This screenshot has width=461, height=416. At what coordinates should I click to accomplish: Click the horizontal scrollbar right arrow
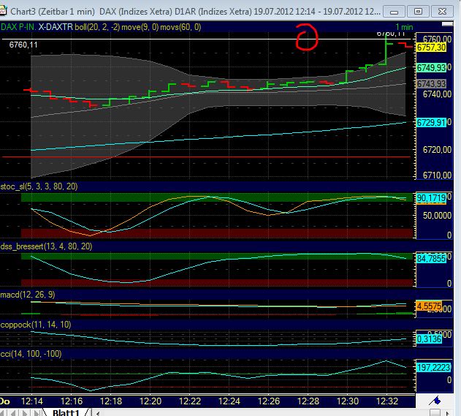[447, 413]
